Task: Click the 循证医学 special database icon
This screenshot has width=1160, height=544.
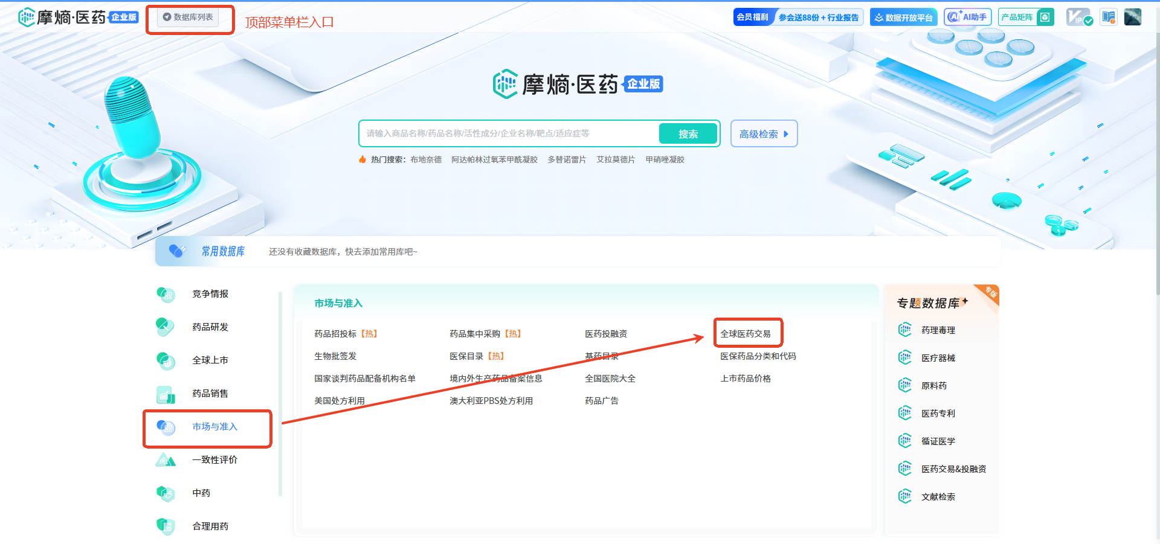Action: [905, 441]
